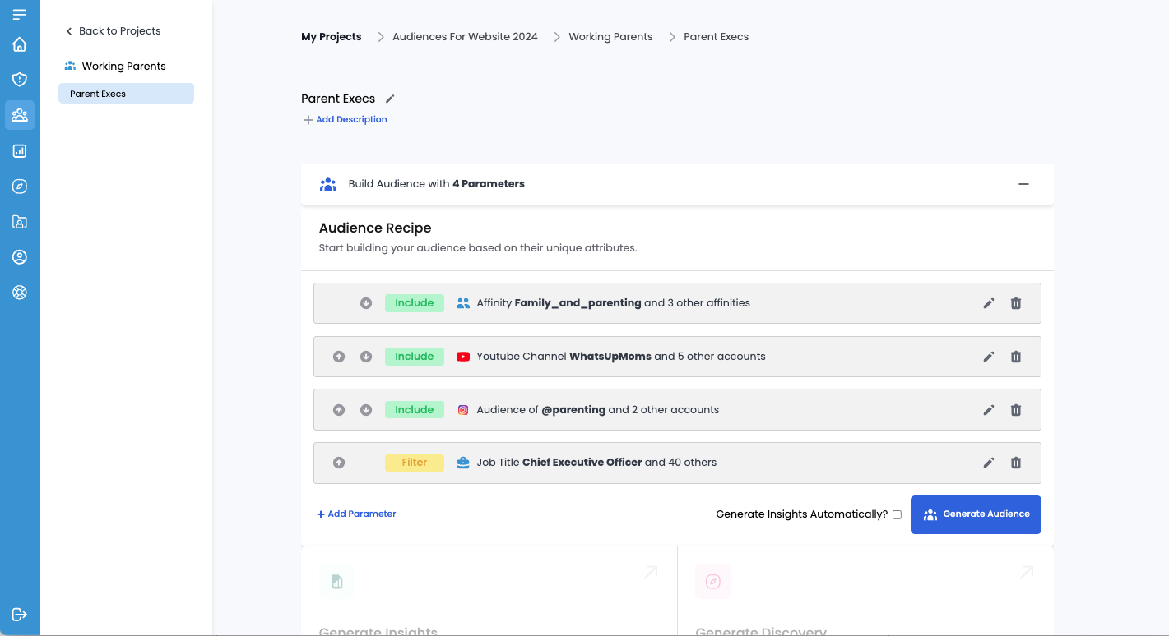Move the Affinity parameter down

click(x=366, y=303)
